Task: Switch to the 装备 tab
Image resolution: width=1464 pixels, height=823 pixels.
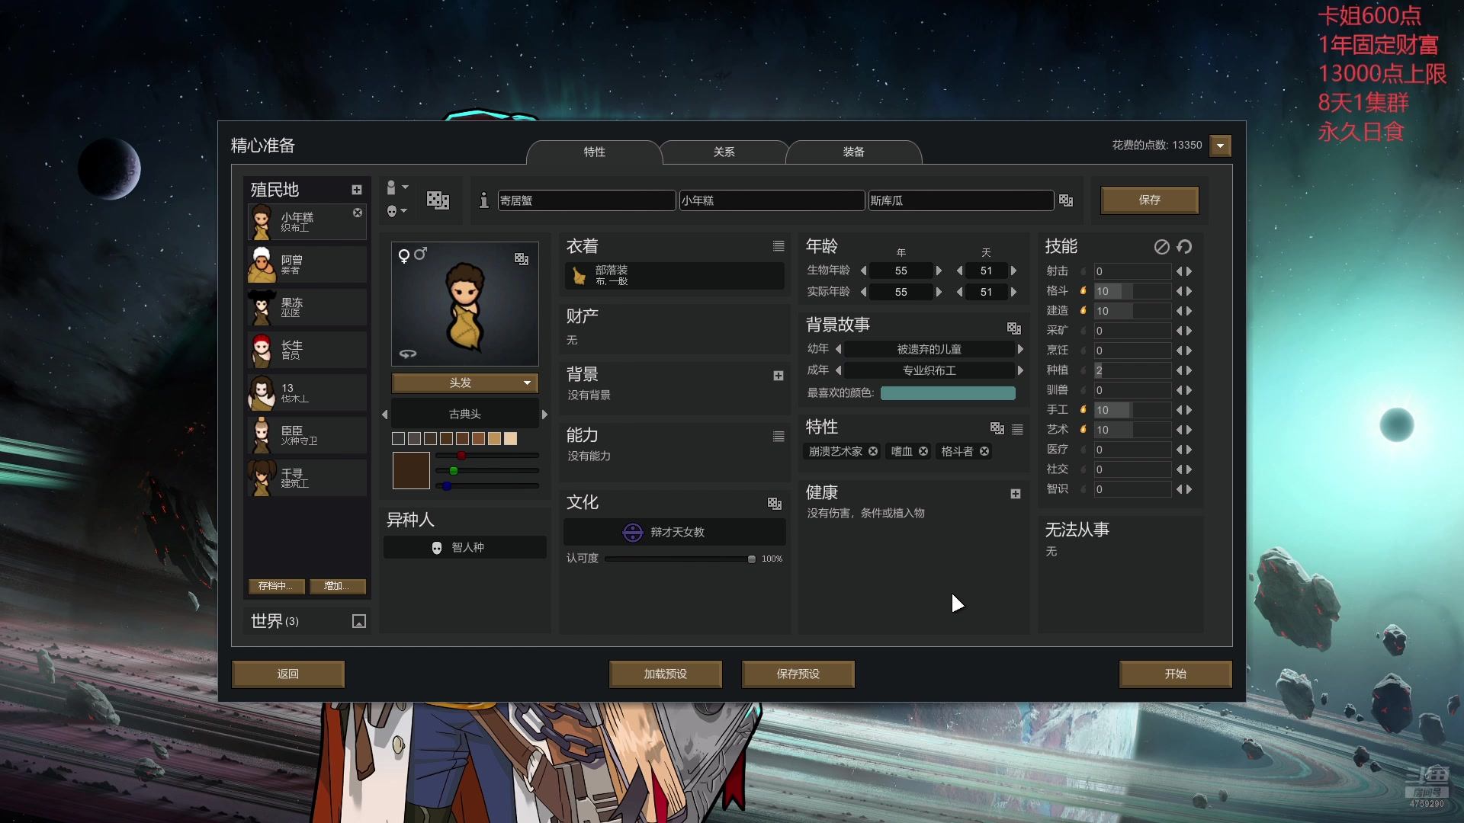Action: [853, 152]
